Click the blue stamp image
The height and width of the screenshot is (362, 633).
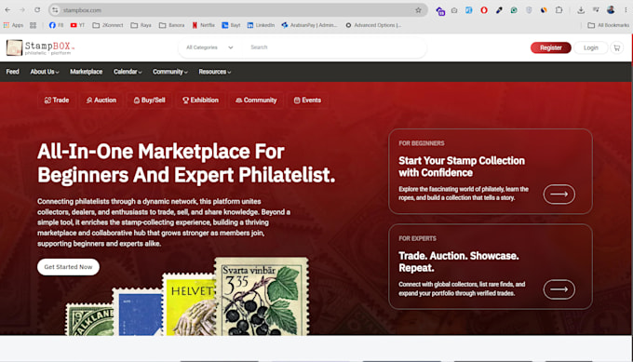[137, 312]
